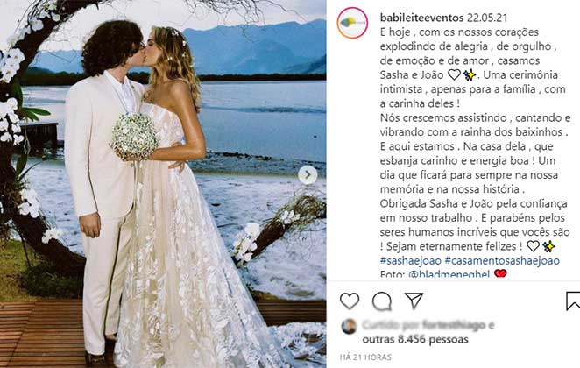Image resolution: width=580 pixels, height=368 pixels.
Task: Open the #sashaejoao hashtag
Action: tap(411, 260)
